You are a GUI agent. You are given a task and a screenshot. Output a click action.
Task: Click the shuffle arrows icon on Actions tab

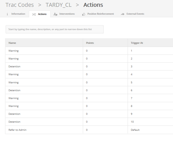[x=34, y=14]
